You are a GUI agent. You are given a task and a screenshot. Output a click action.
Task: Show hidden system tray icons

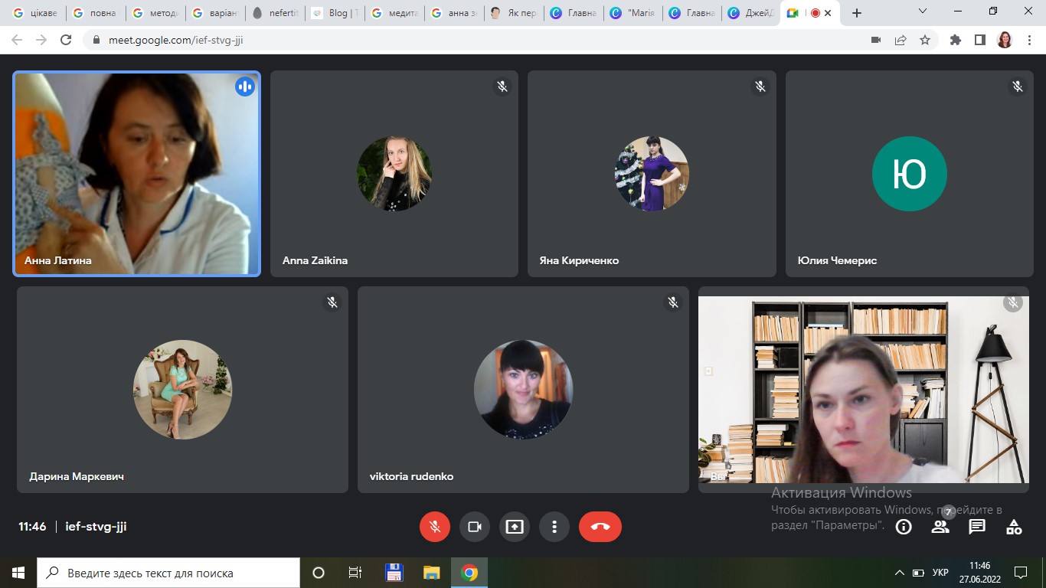[899, 573]
